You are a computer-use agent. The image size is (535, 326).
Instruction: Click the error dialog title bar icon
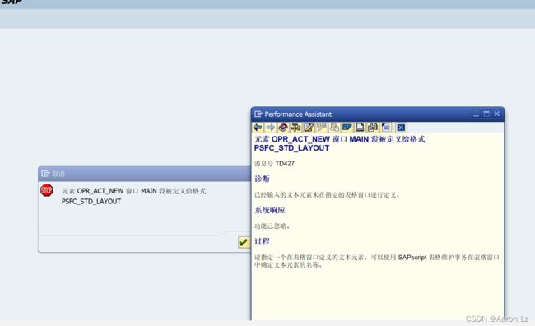point(45,174)
